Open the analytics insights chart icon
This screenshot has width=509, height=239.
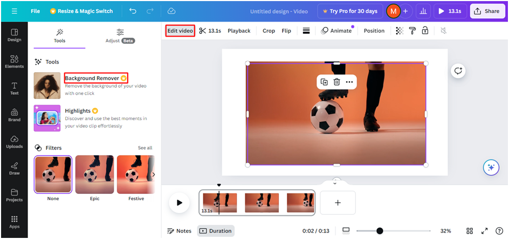click(423, 11)
